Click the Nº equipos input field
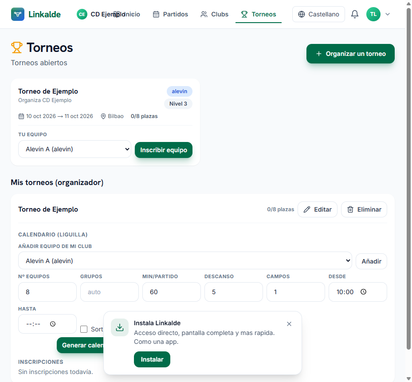The height and width of the screenshot is (382, 412). pyautogui.click(x=47, y=292)
